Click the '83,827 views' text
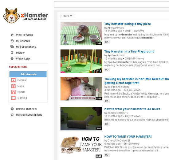The height and width of the screenshot is (160, 169). pos(133,116)
